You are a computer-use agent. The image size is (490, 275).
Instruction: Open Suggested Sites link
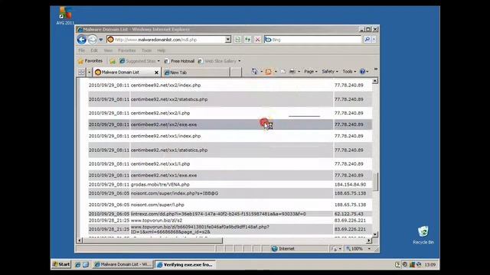(x=139, y=61)
